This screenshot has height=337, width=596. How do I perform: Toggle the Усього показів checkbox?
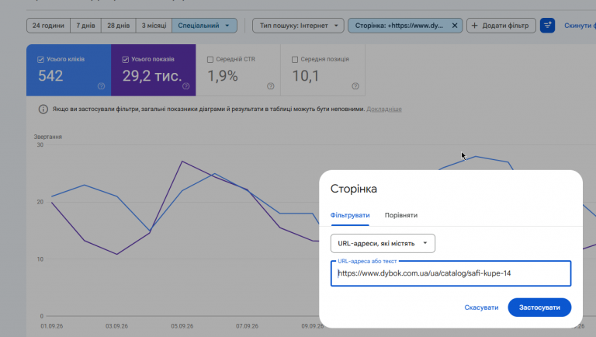(126, 59)
